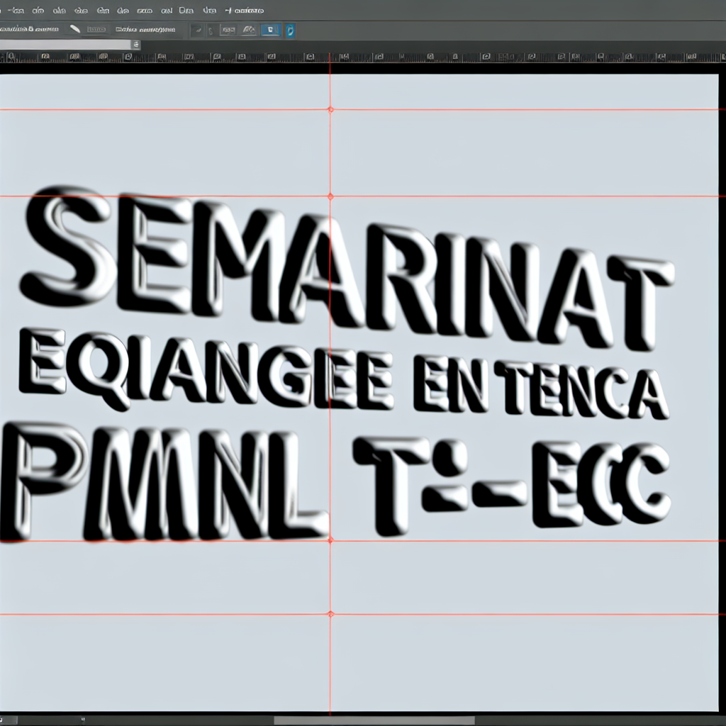Click the double-box icon left of mountain icon
Screen dimensions: 726x726
click(x=228, y=30)
